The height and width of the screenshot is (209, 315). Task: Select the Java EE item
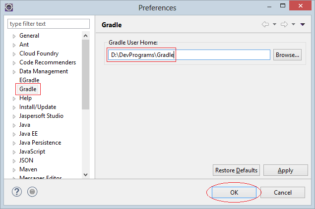[x=28, y=134]
